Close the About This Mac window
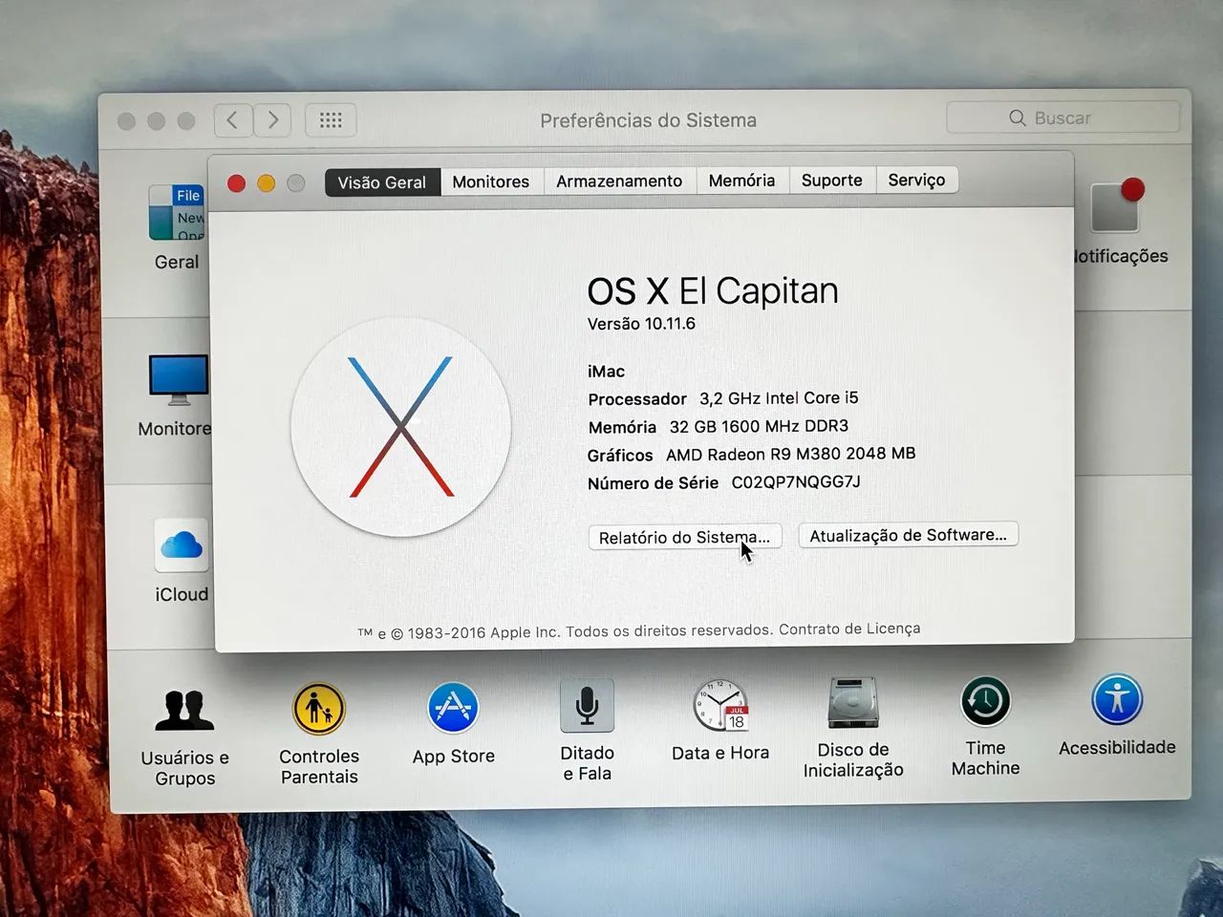 pyautogui.click(x=237, y=182)
